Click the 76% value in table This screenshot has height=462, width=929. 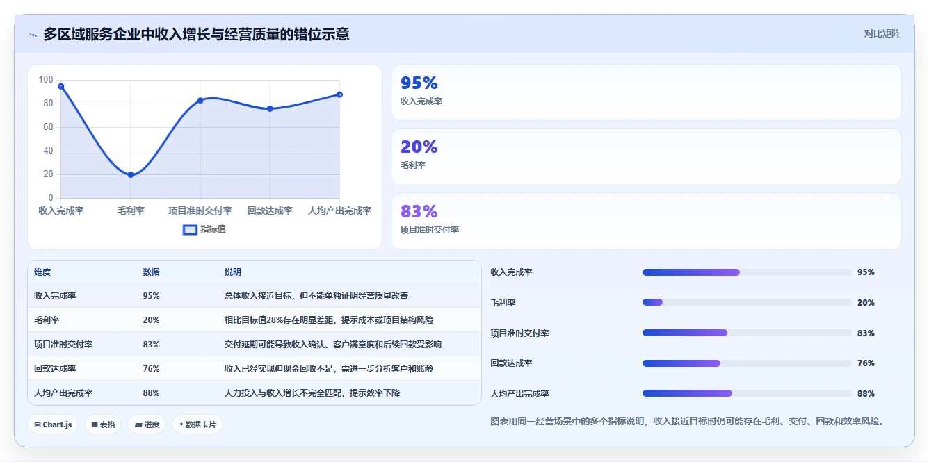tap(151, 368)
